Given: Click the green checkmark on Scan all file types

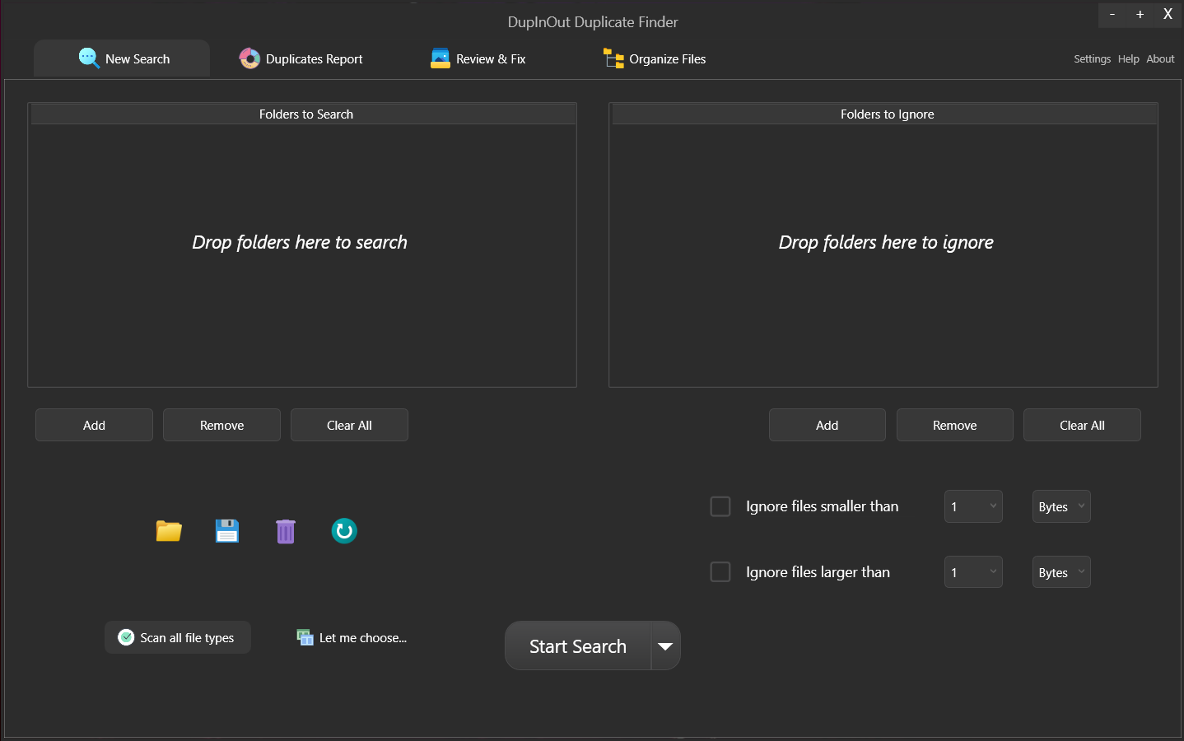Looking at the screenshot, I should (x=126, y=637).
